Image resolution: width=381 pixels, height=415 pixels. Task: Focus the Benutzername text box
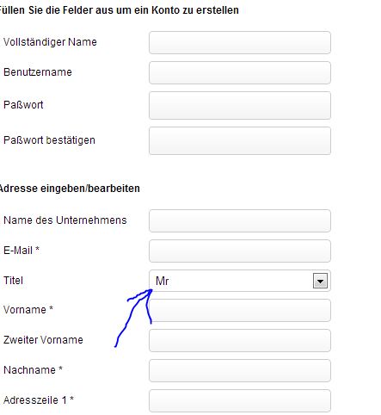[240, 72]
